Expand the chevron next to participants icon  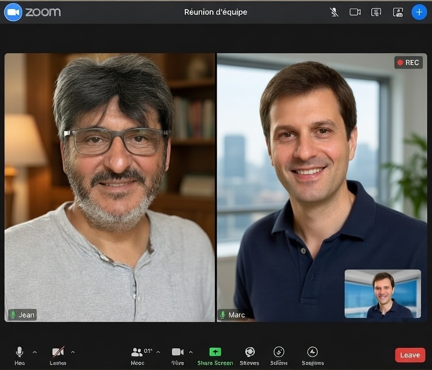[158, 352]
